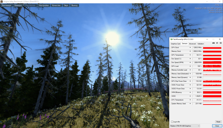Enable the Log to file checkbox
Screen dimensions: 223x128
click(x=172, y=122)
